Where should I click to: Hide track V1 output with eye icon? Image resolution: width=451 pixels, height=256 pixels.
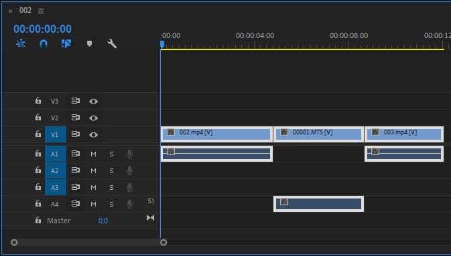(93, 134)
